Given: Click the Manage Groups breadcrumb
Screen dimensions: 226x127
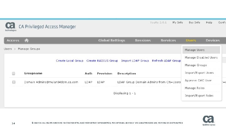Looking at the screenshot, I should point(29,49).
